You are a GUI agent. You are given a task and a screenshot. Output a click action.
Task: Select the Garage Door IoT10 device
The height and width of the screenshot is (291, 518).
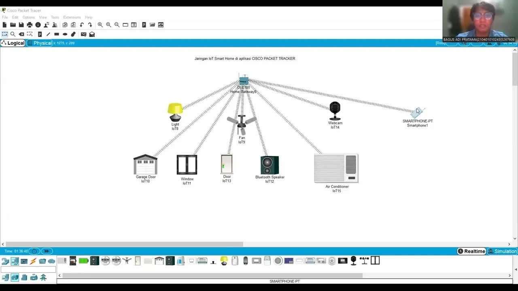coord(145,164)
